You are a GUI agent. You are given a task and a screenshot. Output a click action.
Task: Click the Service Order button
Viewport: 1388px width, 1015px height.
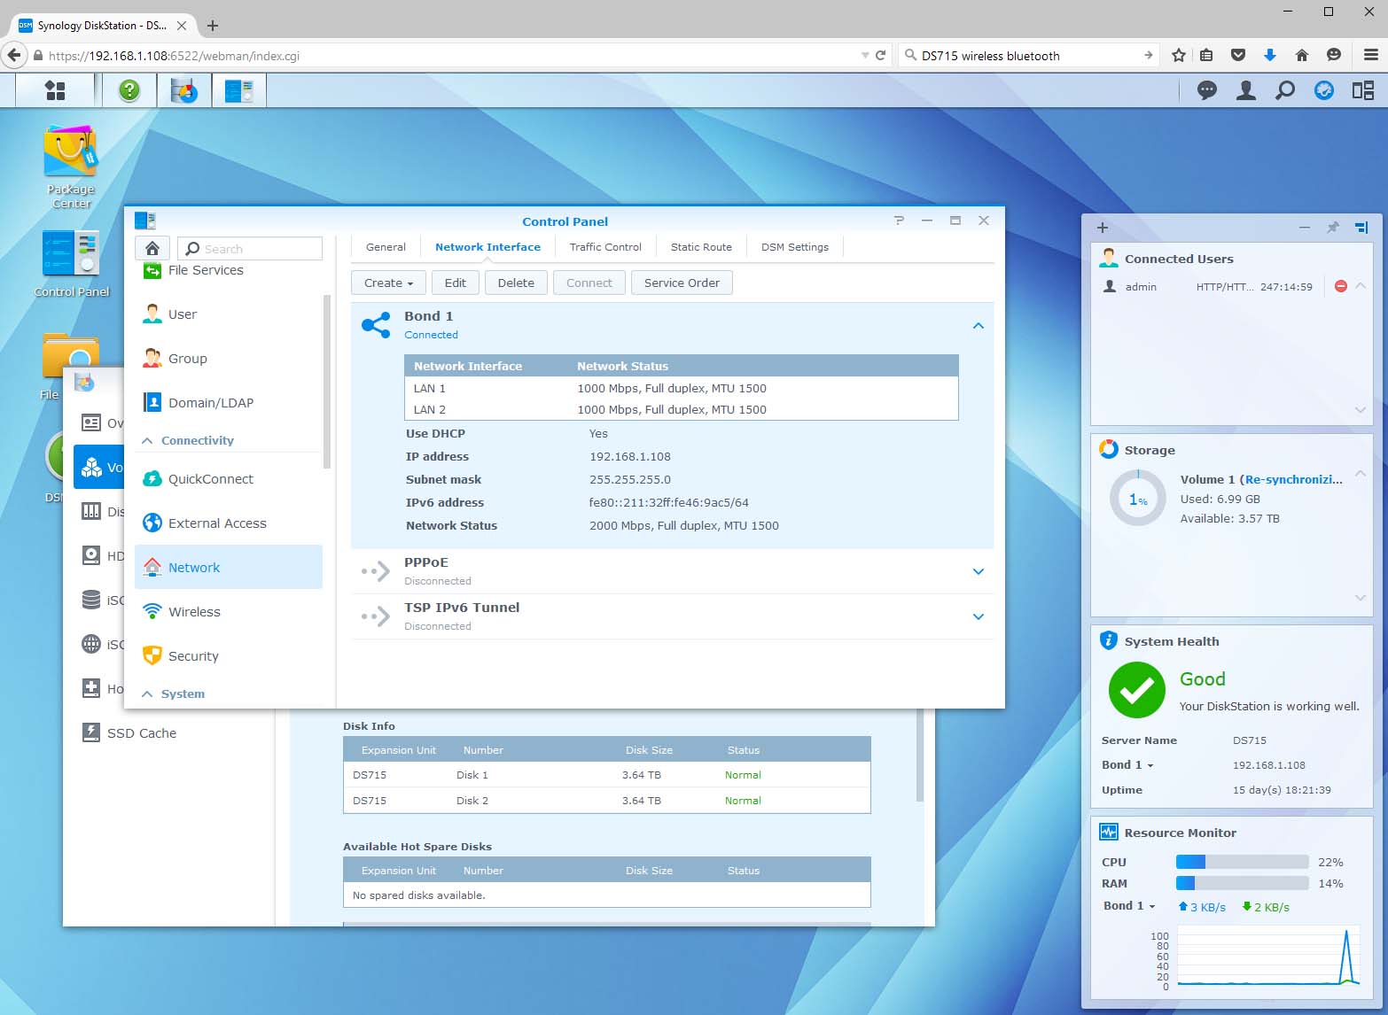point(682,283)
